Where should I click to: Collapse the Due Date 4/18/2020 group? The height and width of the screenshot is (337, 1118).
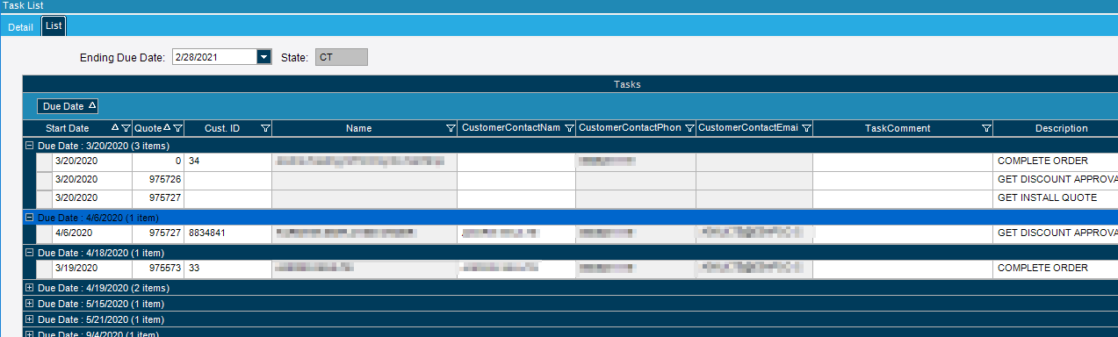click(29, 253)
